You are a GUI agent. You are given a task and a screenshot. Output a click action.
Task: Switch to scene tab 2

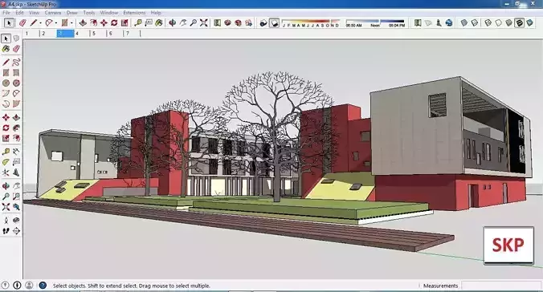click(47, 34)
